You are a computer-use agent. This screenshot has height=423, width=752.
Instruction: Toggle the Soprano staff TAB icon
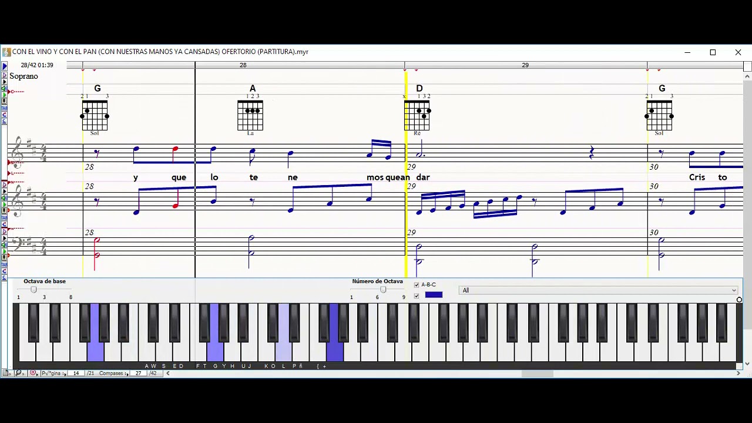coord(5,108)
